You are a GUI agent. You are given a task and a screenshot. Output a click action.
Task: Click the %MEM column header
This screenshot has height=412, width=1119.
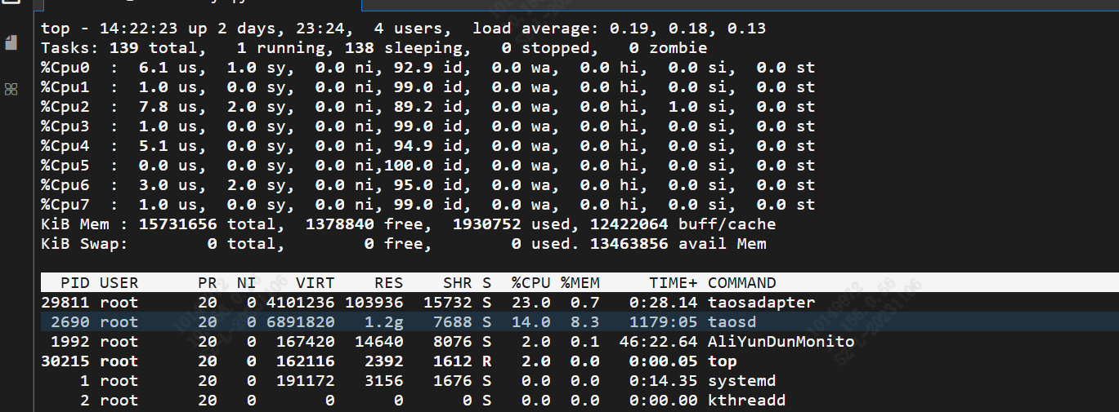580,283
